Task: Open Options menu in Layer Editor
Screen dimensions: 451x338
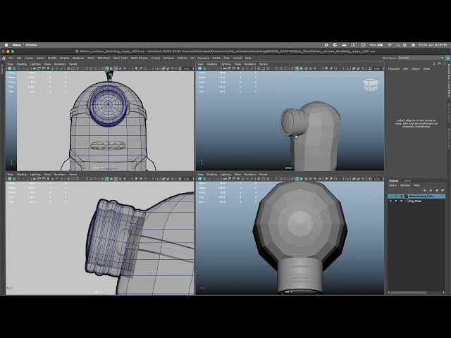Action: (x=405, y=185)
